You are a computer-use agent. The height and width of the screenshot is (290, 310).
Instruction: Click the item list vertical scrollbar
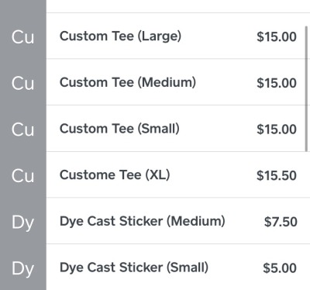(306, 88)
